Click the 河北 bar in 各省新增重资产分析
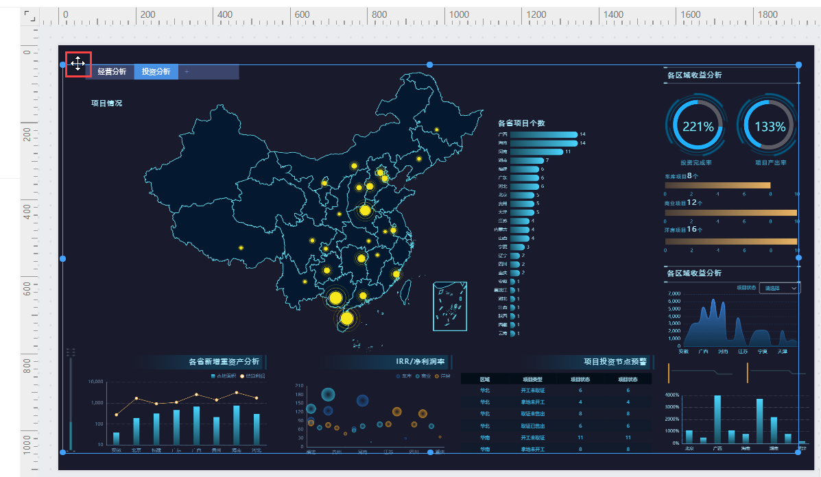This screenshot has height=477, width=821. [x=257, y=430]
